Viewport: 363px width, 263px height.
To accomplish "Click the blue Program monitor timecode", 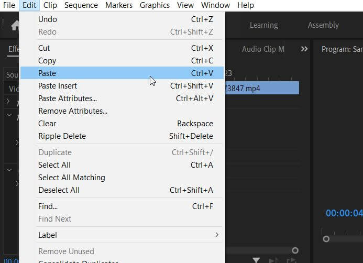I will pos(344,213).
